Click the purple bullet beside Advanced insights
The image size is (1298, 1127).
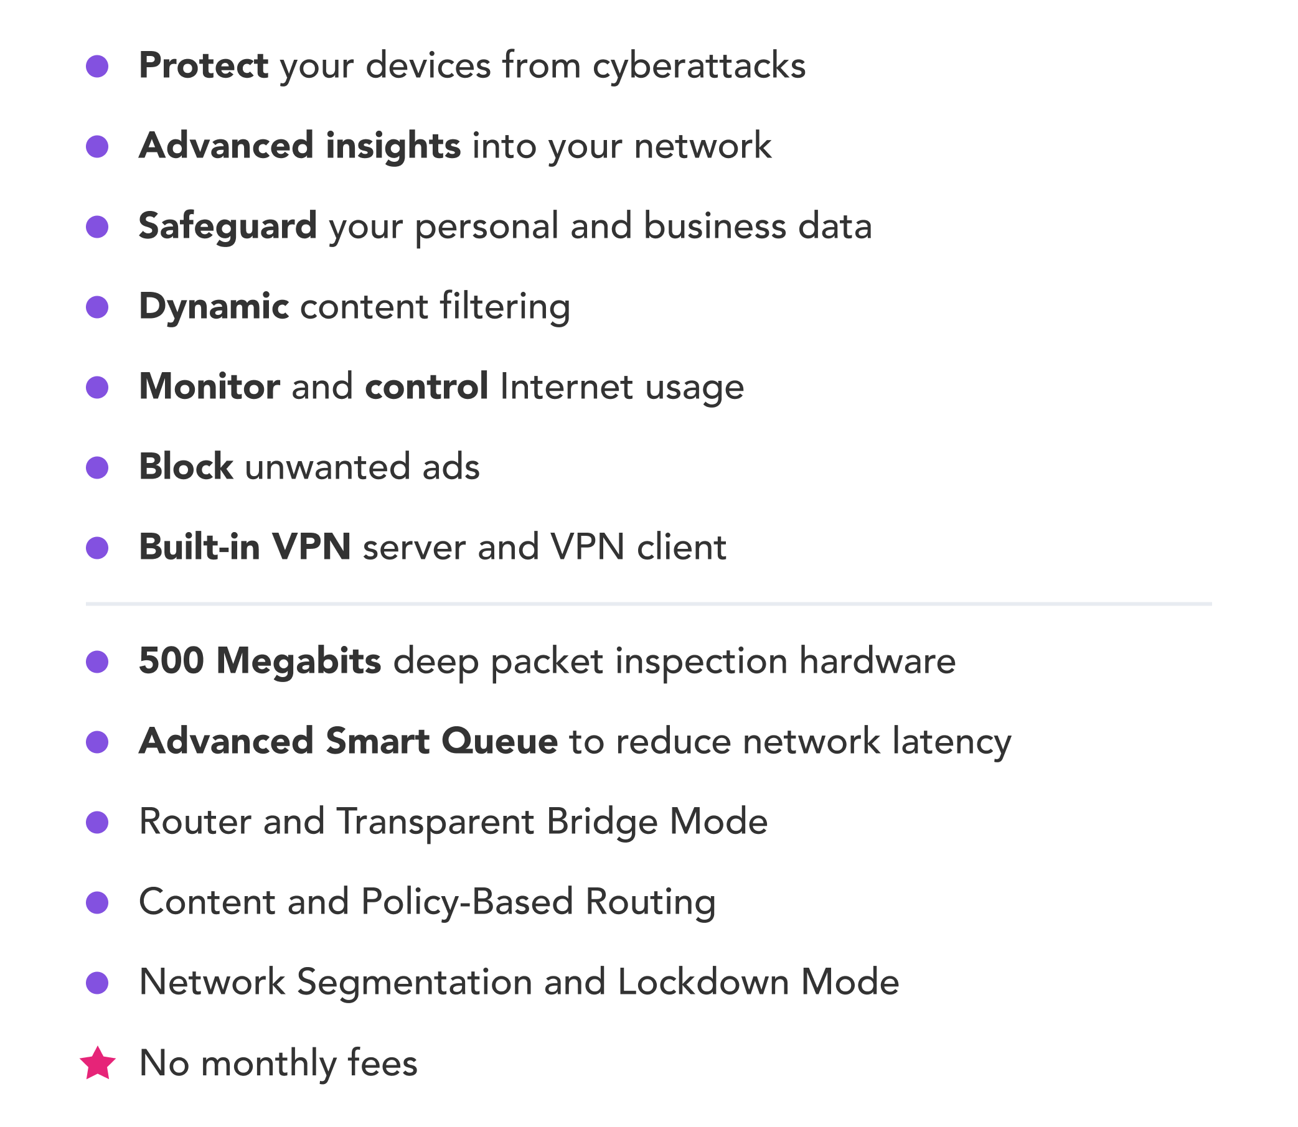[97, 146]
